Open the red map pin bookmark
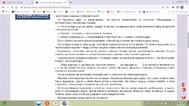This screenshot has height=106, width=189. point(37,12)
